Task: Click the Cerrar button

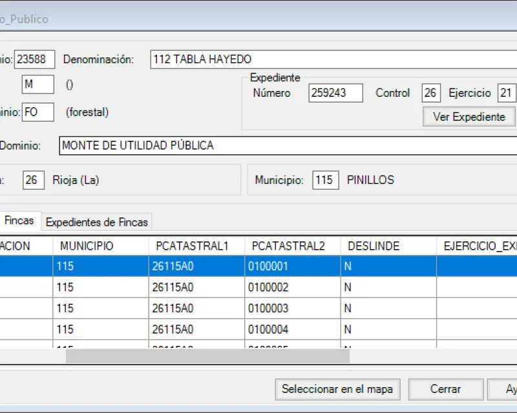Action: tap(445, 389)
